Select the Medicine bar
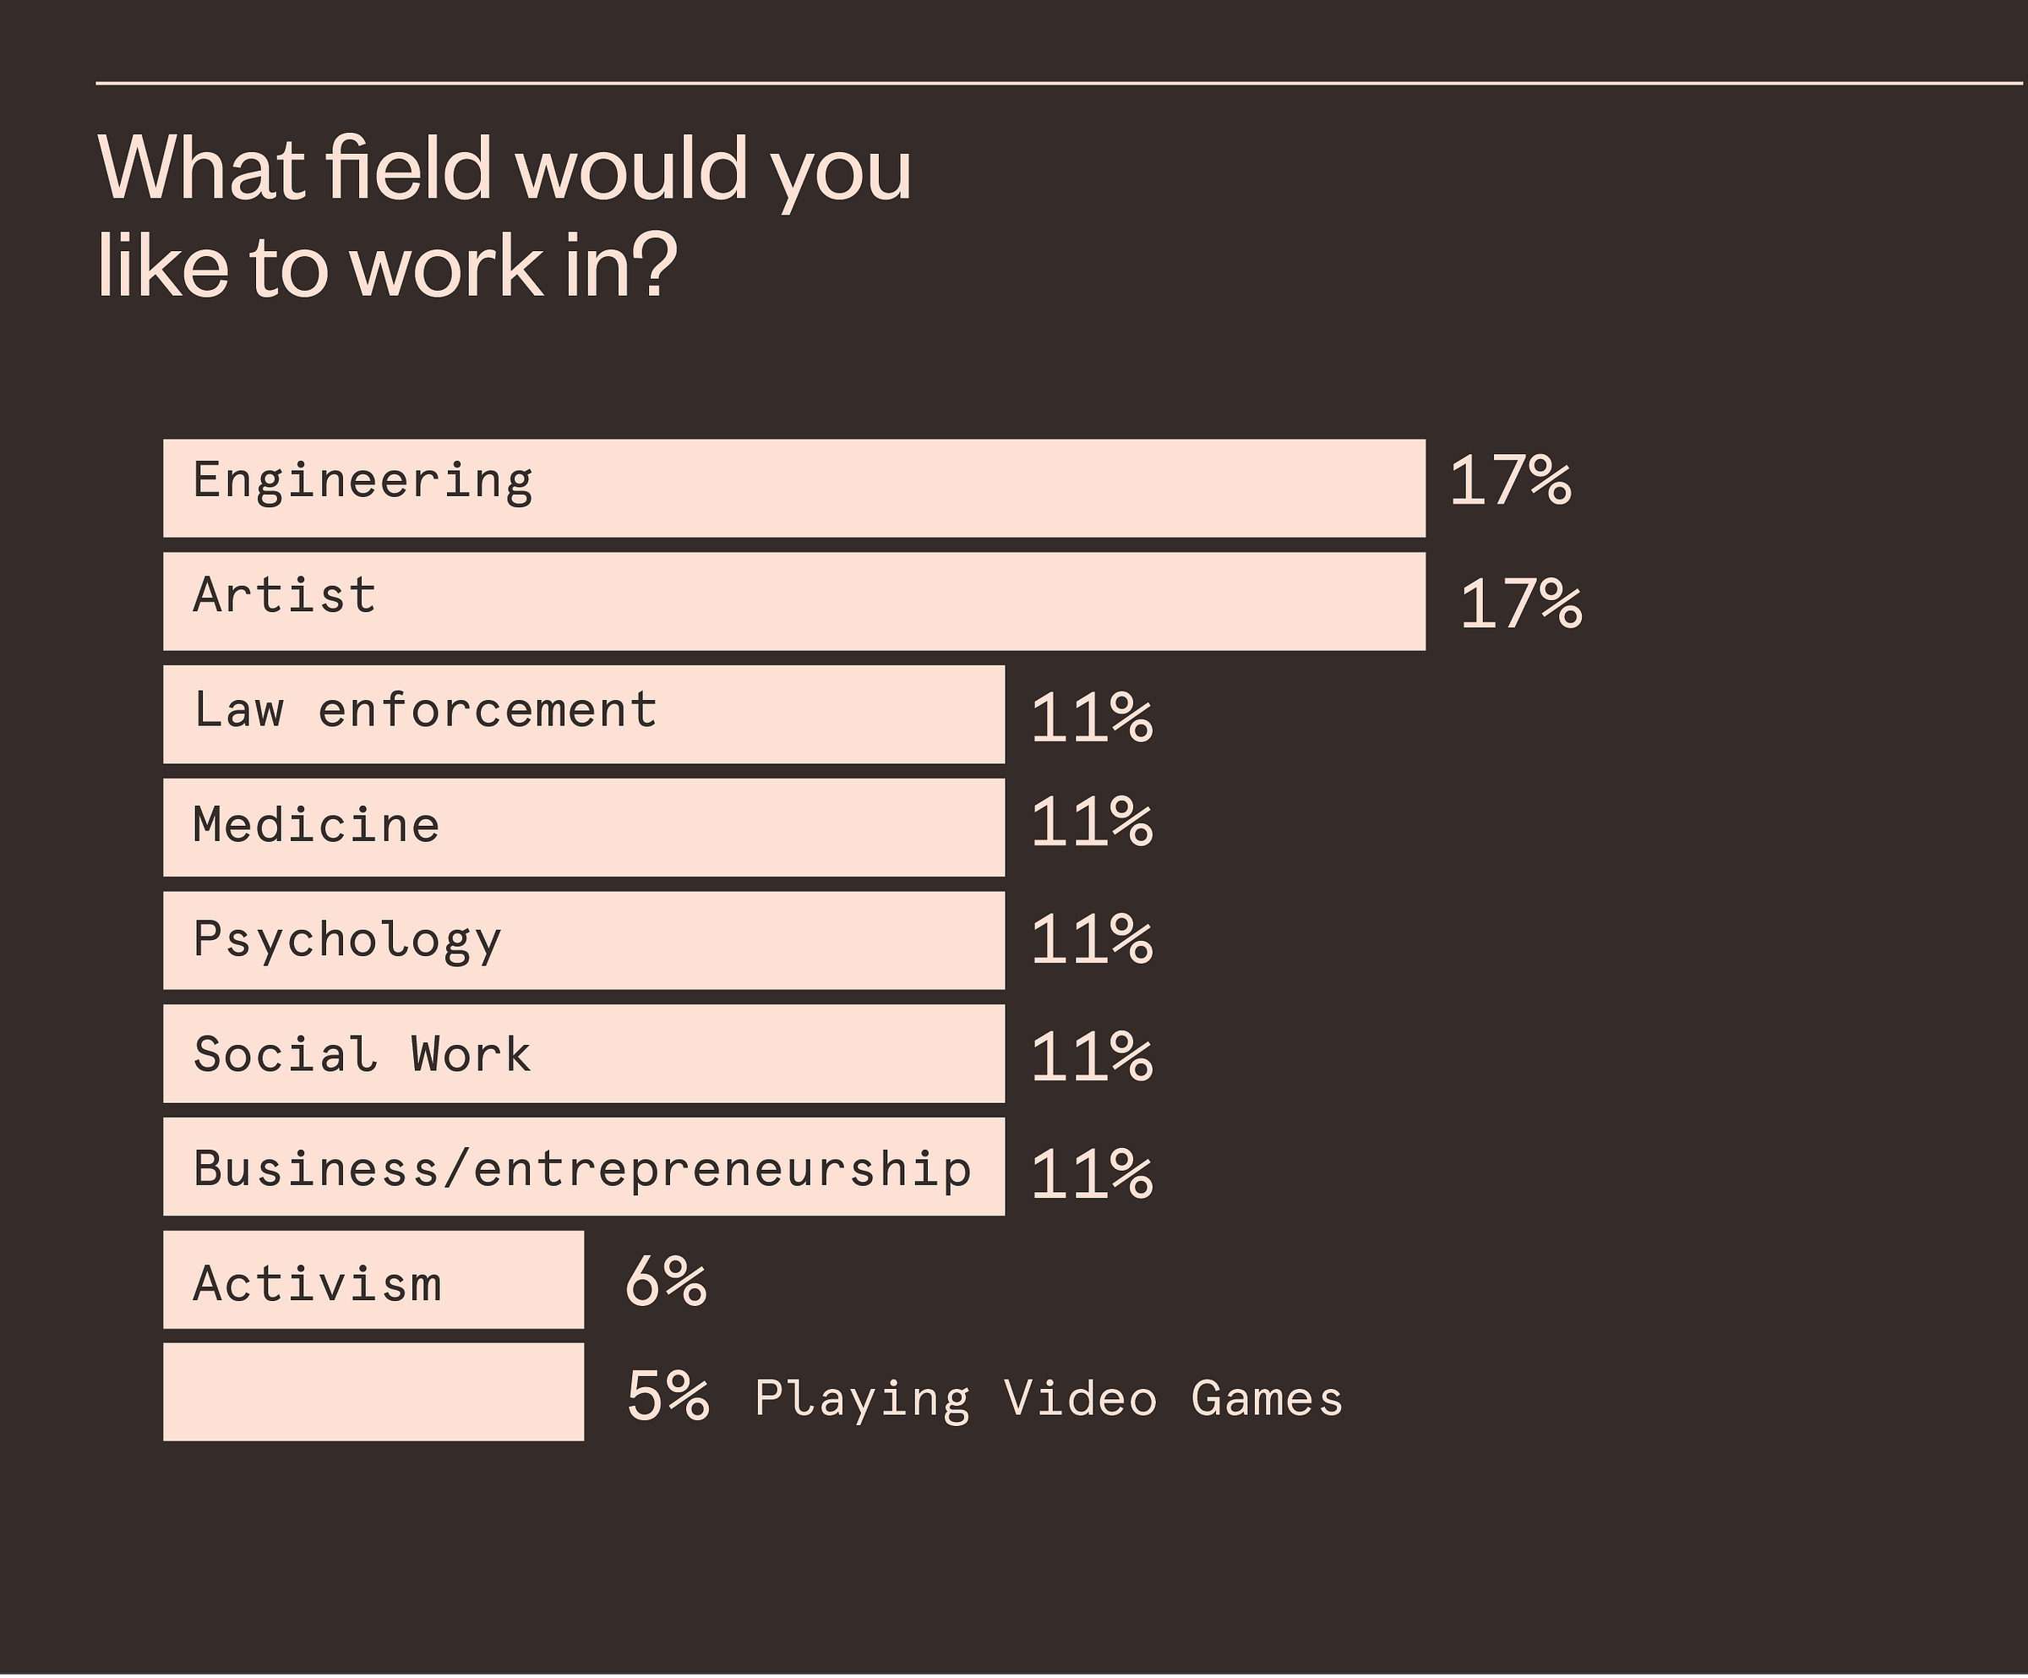 (584, 827)
